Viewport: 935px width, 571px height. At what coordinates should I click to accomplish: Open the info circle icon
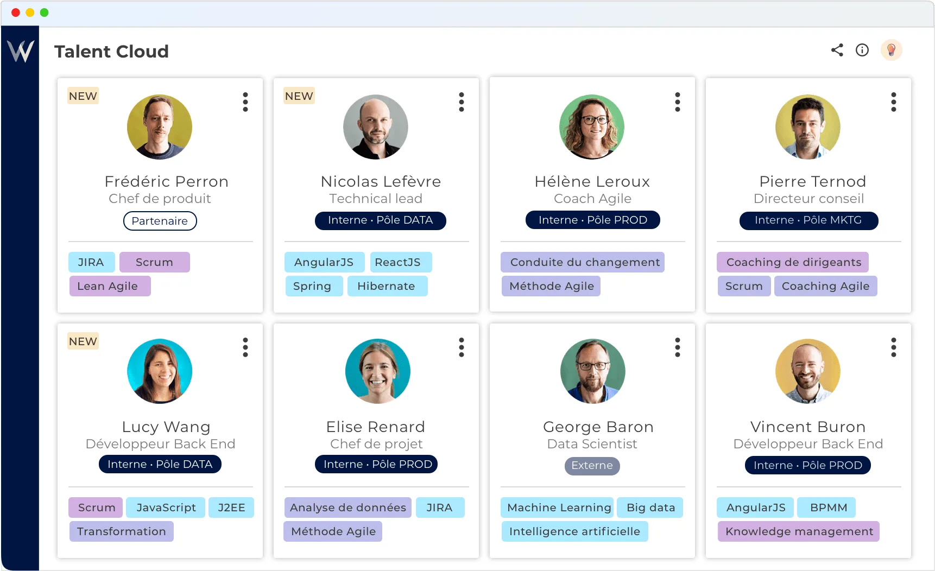pyautogui.click(x=862, y=50)
